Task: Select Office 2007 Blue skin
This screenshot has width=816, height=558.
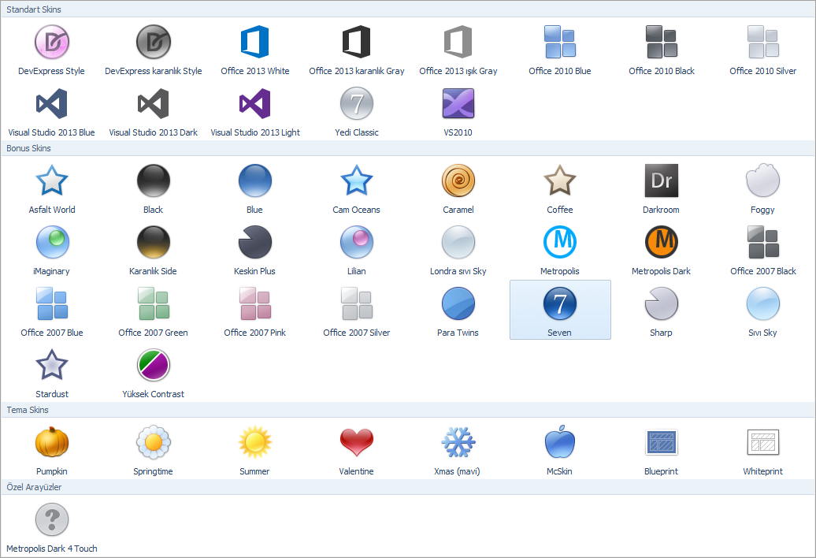Action: pos(51,311)
